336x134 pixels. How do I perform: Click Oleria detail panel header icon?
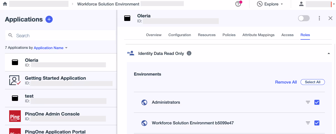[127, 18]
